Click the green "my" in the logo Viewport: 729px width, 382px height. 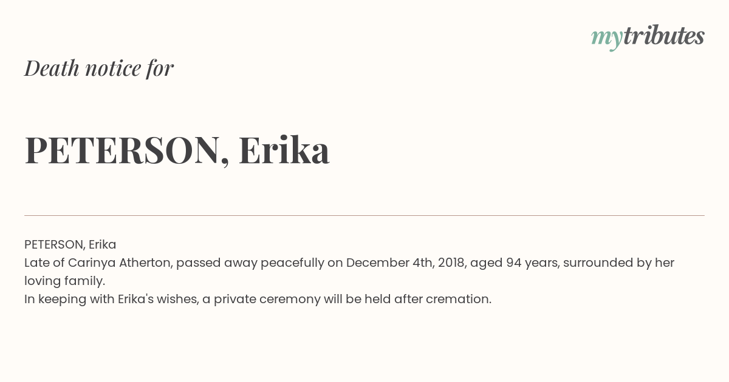(606, 39)
